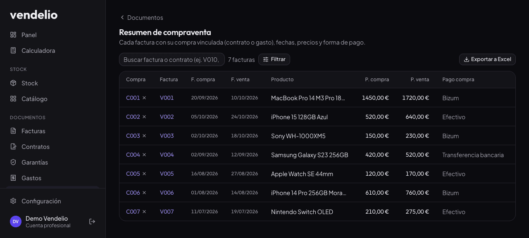Image resolution: width=529 pixels, height=238 pixels.
Task: Open purchase link C004
Action: pyautogui.click(x=133, y=155)
